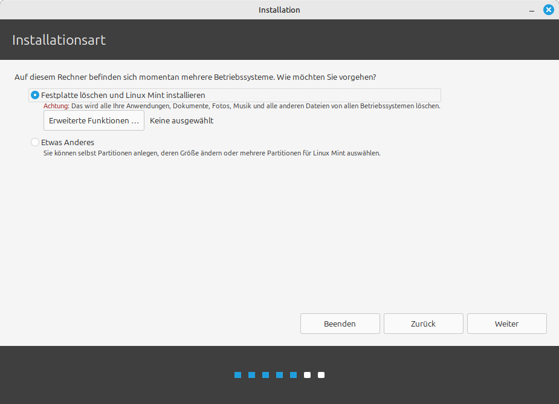The height and width of the screenshot is (404, 559).
Task: Click the "Keine ausgewählt" status text
Action: click(x=181, y=120)
